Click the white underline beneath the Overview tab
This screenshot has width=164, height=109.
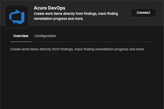click(x=21, y=42)
